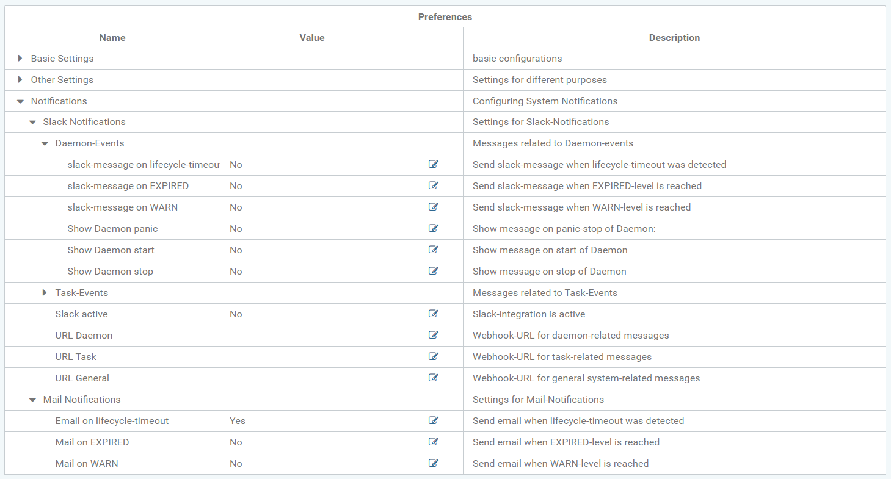Open edit for URL Task webhook

[434, 356]
